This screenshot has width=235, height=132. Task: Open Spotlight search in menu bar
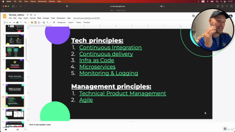point(221,1)
